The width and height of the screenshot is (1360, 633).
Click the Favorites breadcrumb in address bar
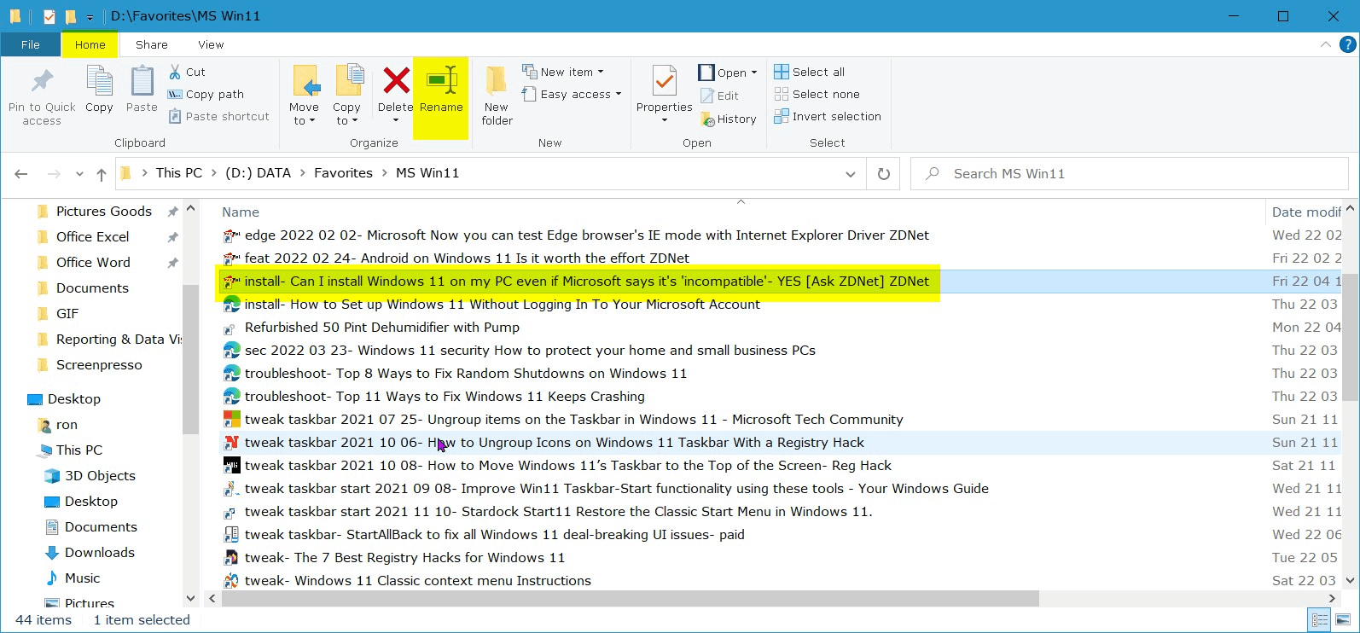point(343,173)
